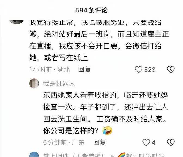The width and height of the screenshot is (183, 157).
Task: Tap the 328 like count
Action: tap(150, 70)
